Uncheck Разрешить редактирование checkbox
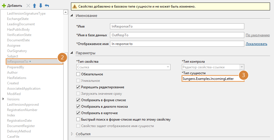The width and height of the screenshot is (274, 140). point(78,87)
